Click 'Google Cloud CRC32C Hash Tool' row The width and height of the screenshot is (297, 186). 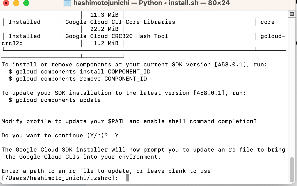[x=117, y=36]
